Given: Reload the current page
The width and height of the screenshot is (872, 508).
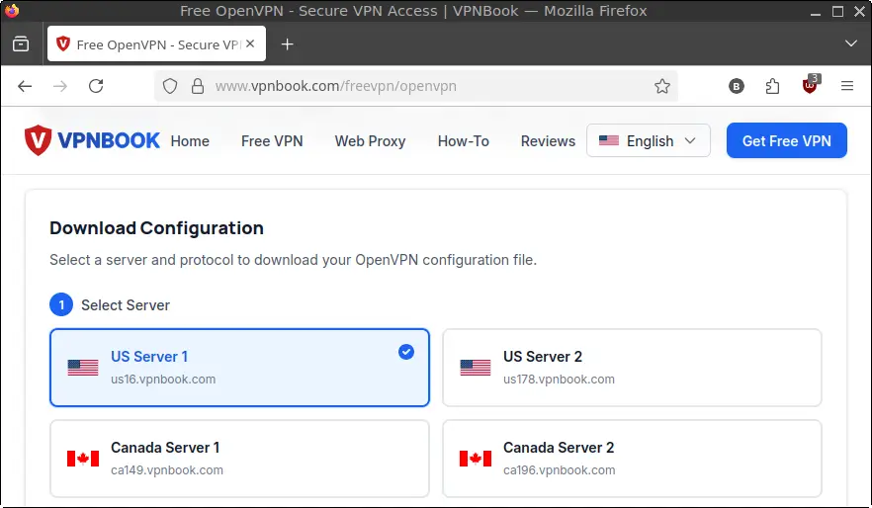Looking at the screenshot, I should (96, 86).
